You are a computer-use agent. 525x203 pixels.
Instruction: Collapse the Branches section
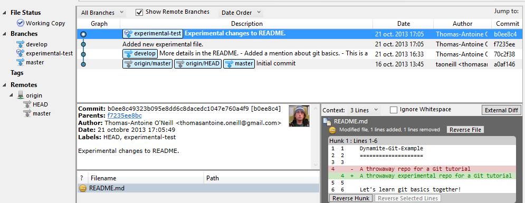4,34
